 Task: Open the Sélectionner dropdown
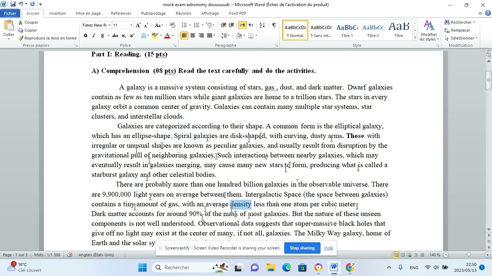pyautogui.click(x=461, y=38)
